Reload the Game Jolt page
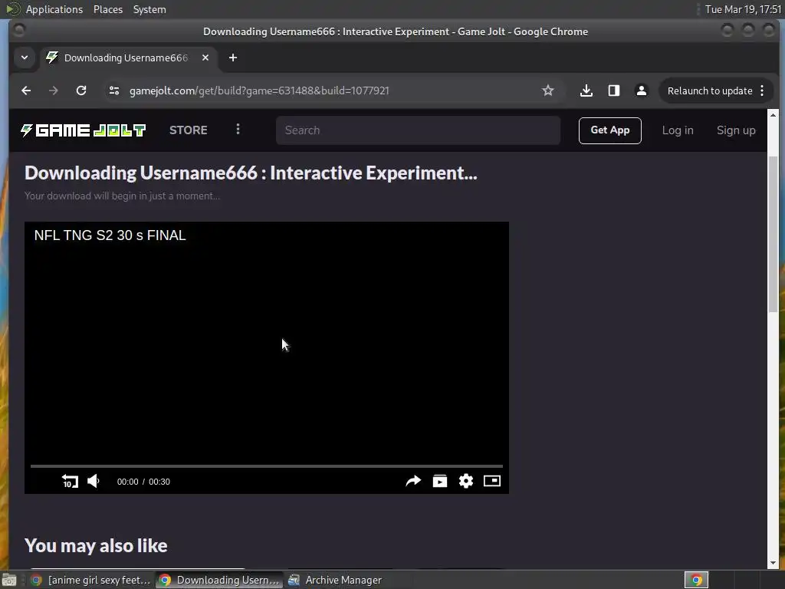 (81, 90)
